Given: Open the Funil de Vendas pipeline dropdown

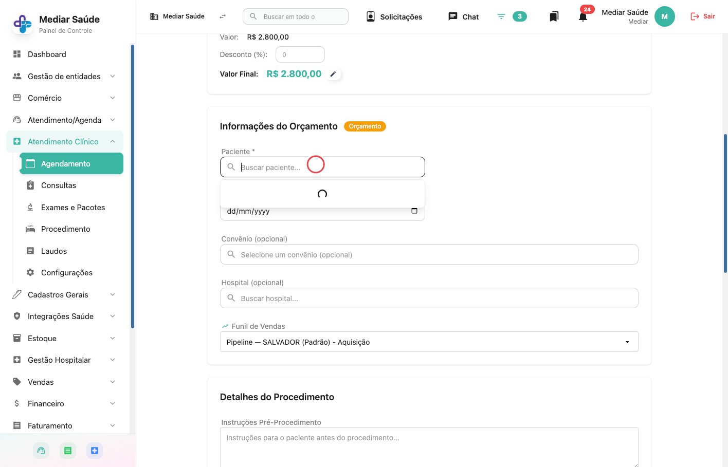Looking at the screenshot, I should tap(429, 342).
